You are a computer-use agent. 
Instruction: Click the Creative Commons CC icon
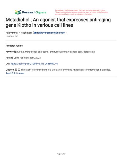(16, 70)
